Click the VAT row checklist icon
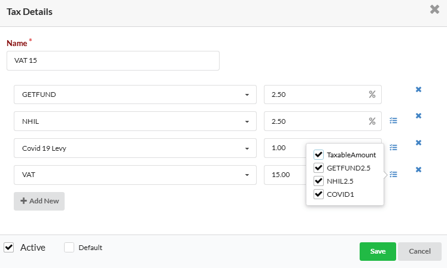 coord(393,175)
